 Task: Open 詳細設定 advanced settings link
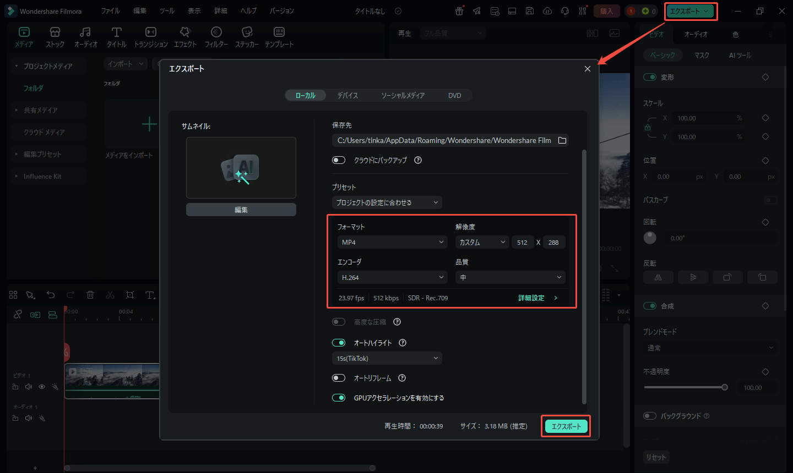[537, 298]
